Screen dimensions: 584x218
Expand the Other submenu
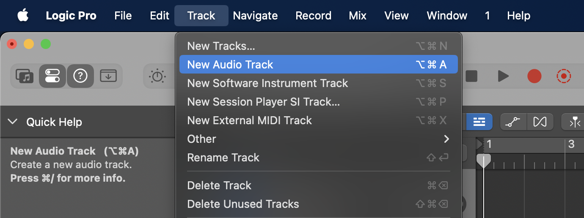[x=318, y=139]
